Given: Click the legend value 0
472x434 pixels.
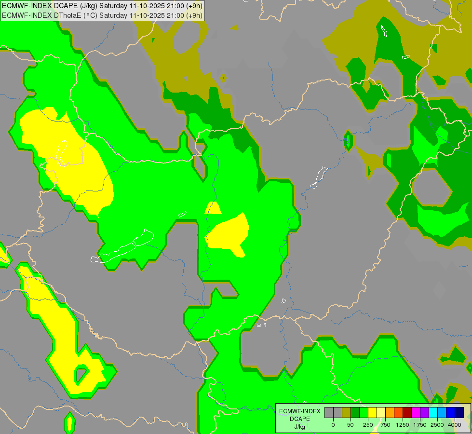Looking at the screenshot, I should click(333, 425).
